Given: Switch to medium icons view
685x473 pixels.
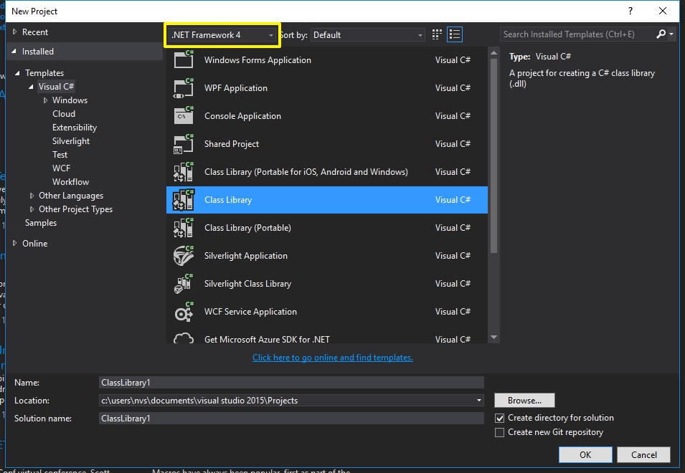Looking at the screenshot, I should 436,34.
